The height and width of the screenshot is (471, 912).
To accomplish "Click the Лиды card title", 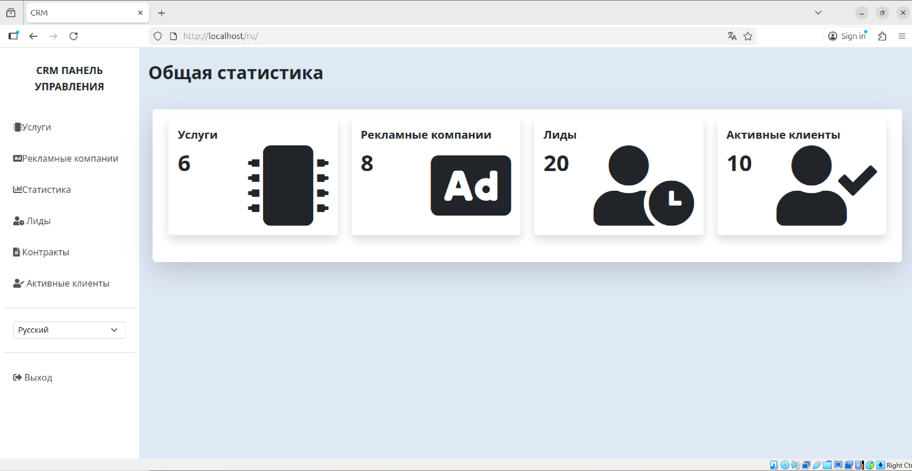I will 560,135.
